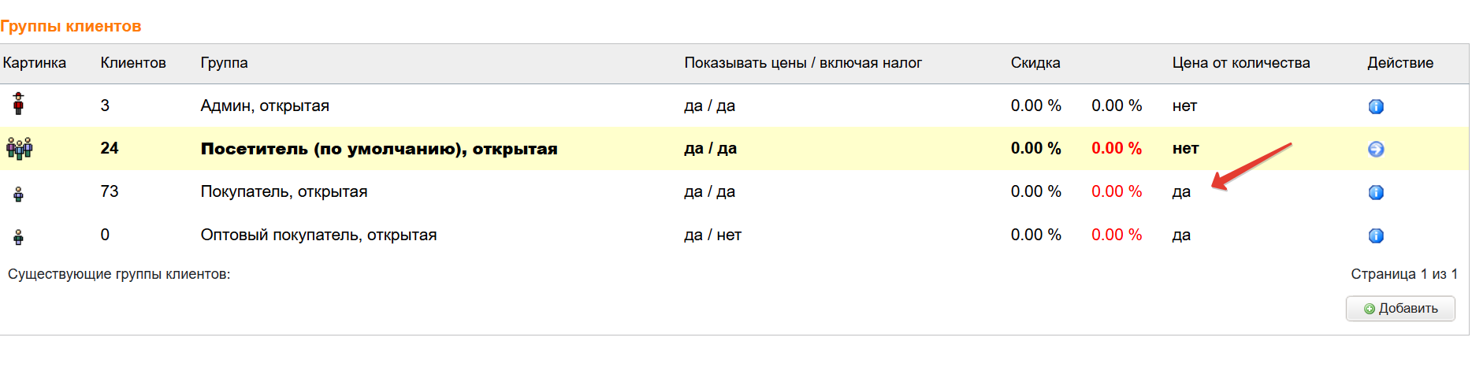Click the Группа column header
Viewport: 1472px width, 367px height.
click(x=224, y=63)
